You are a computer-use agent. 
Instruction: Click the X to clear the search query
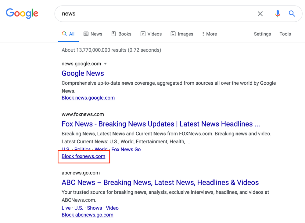tap(260, 13)
